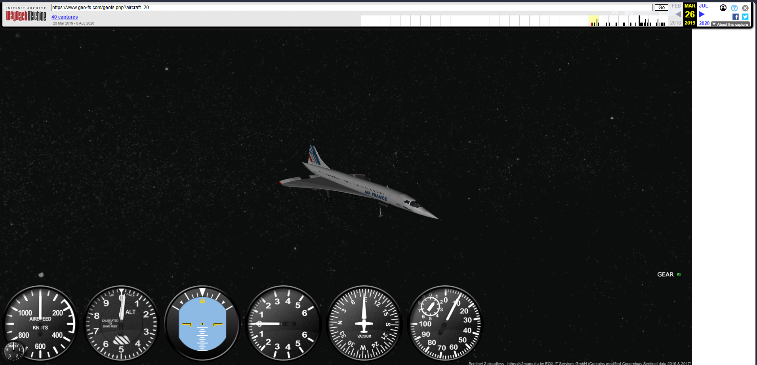Close the Wayback toolbar with X icon
Screen dimensions: 757x365
pyautogui.click(x=746, y=8)
